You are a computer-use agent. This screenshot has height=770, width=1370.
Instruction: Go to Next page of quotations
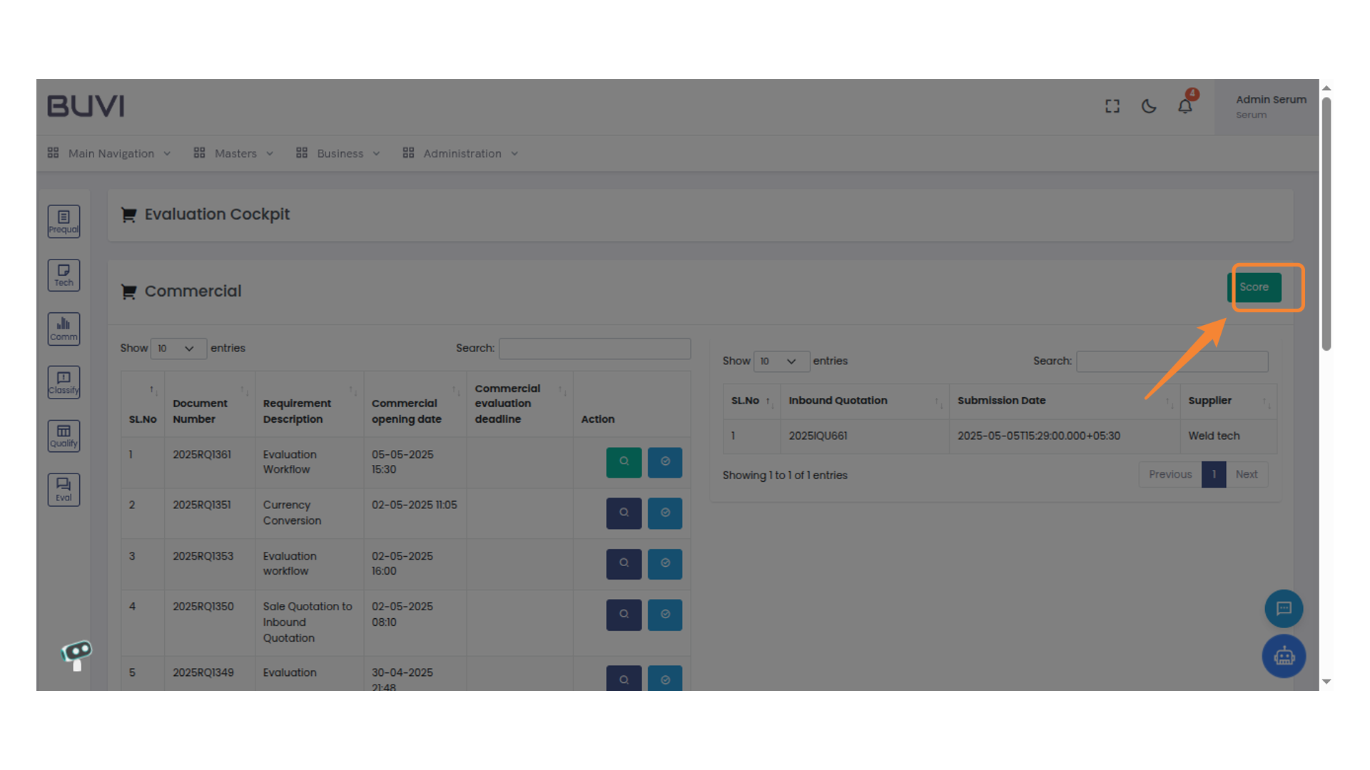[1247, 474]
